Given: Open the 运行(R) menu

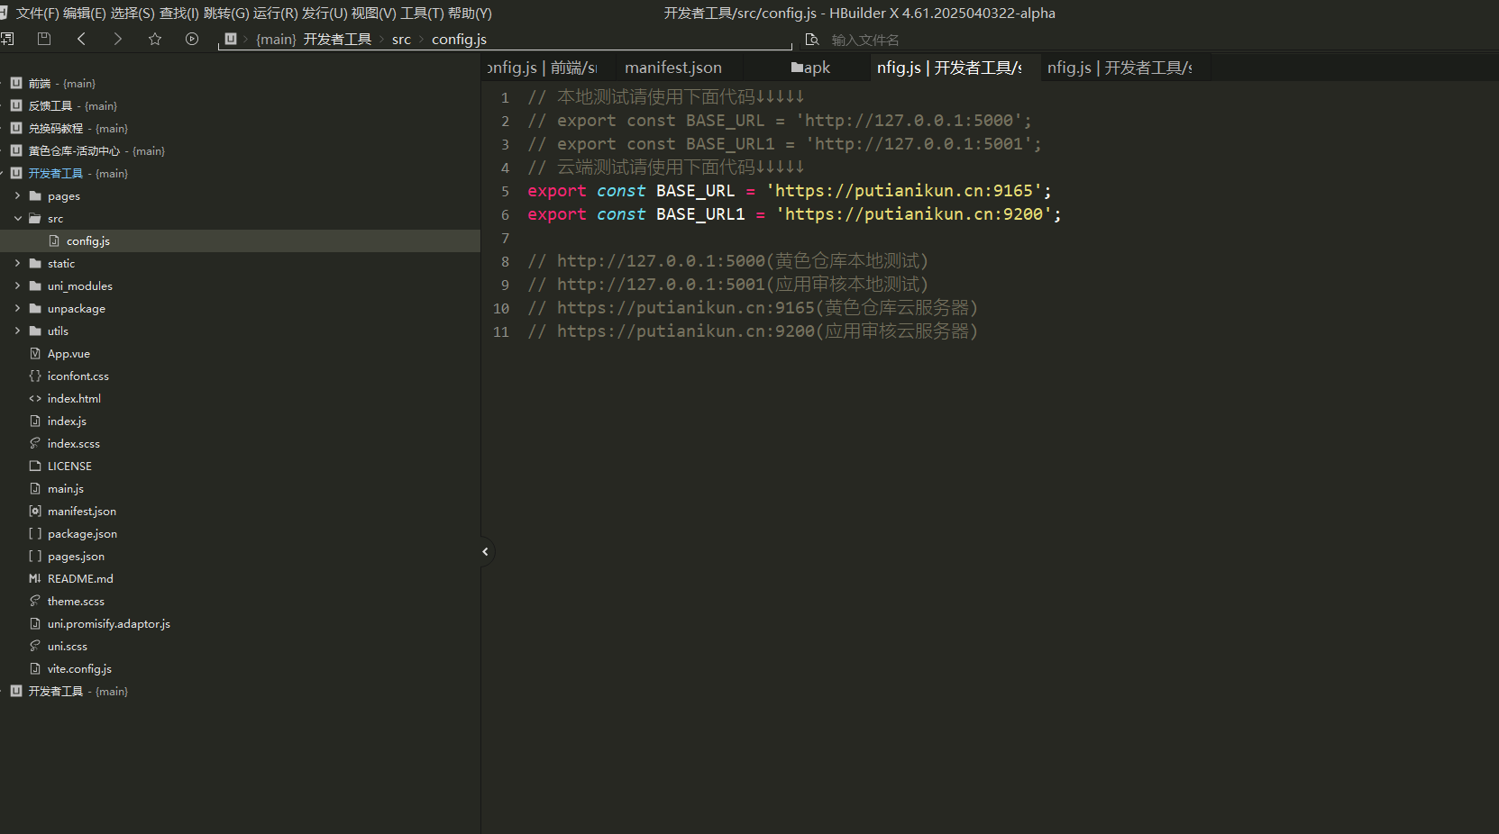Looking at the screenshot, I should pos(275,14).
